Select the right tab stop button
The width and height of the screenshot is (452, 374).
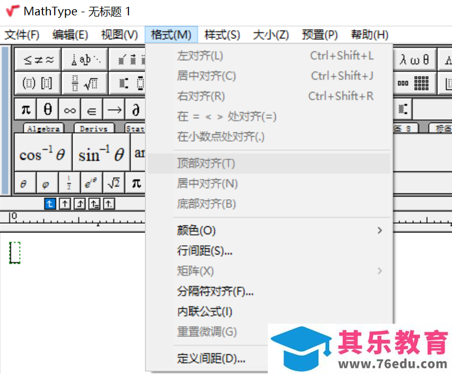[80, 204]
